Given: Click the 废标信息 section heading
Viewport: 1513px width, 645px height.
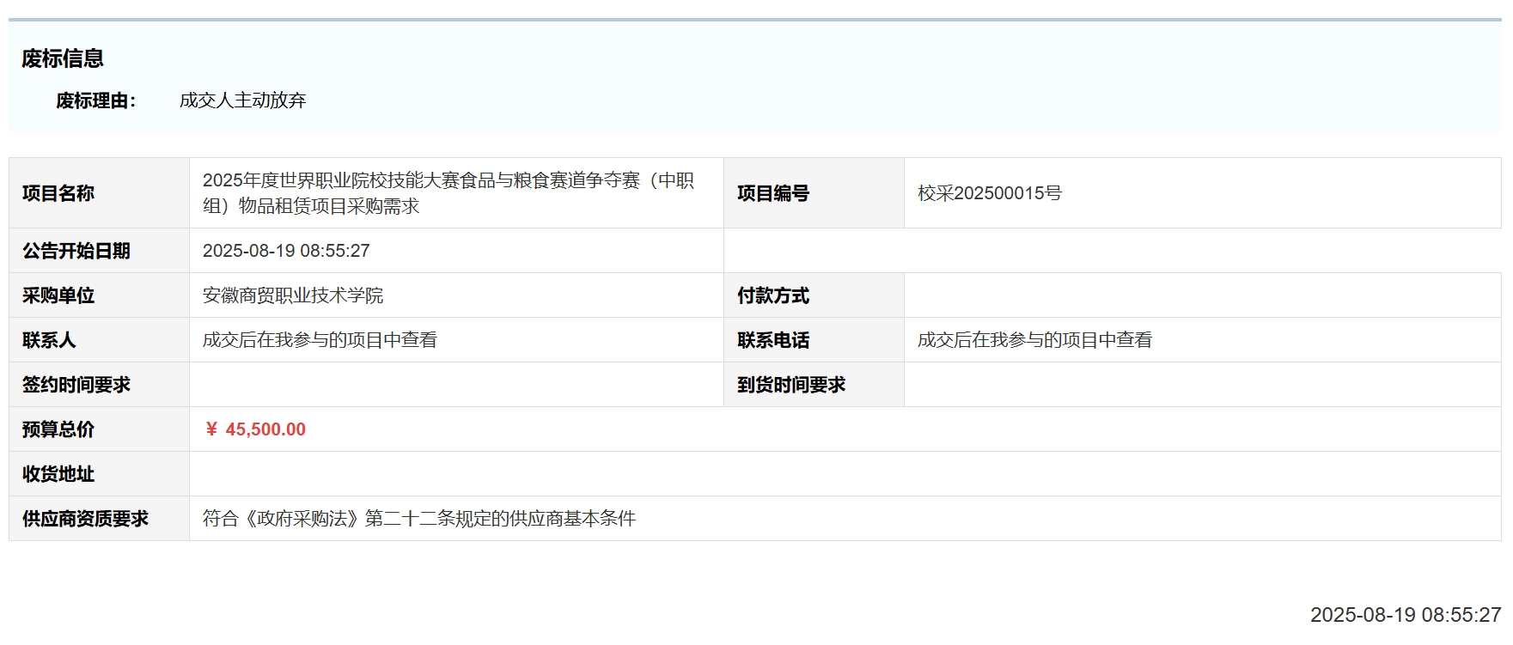Looking at the screenshot, I should click(x=63, y=58).
